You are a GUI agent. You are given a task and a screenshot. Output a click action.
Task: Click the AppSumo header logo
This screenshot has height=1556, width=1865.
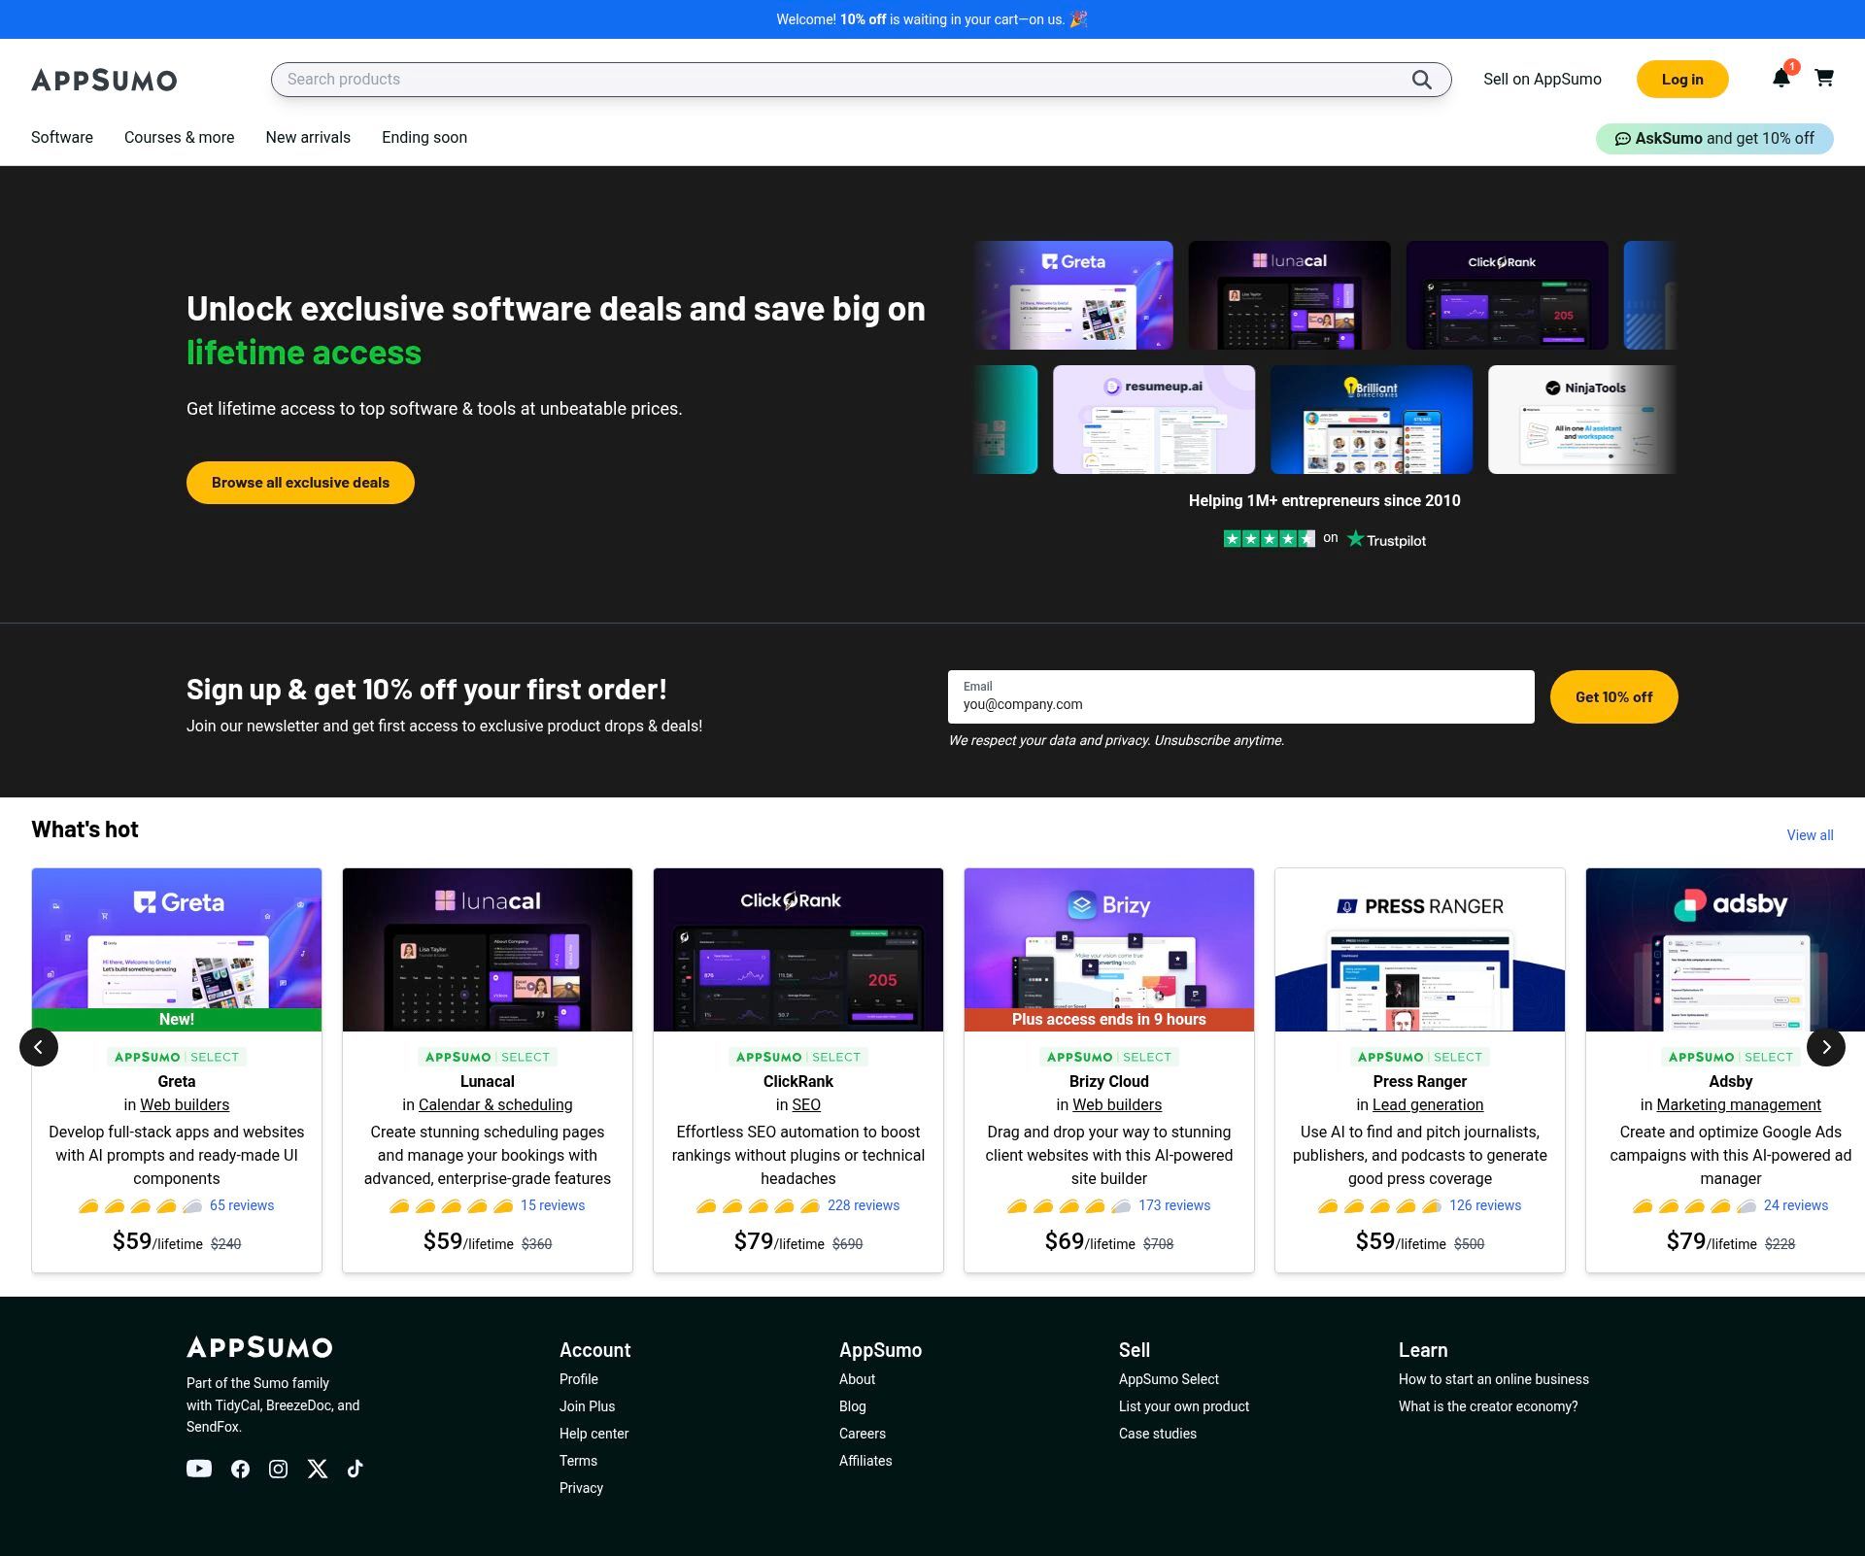104,80
